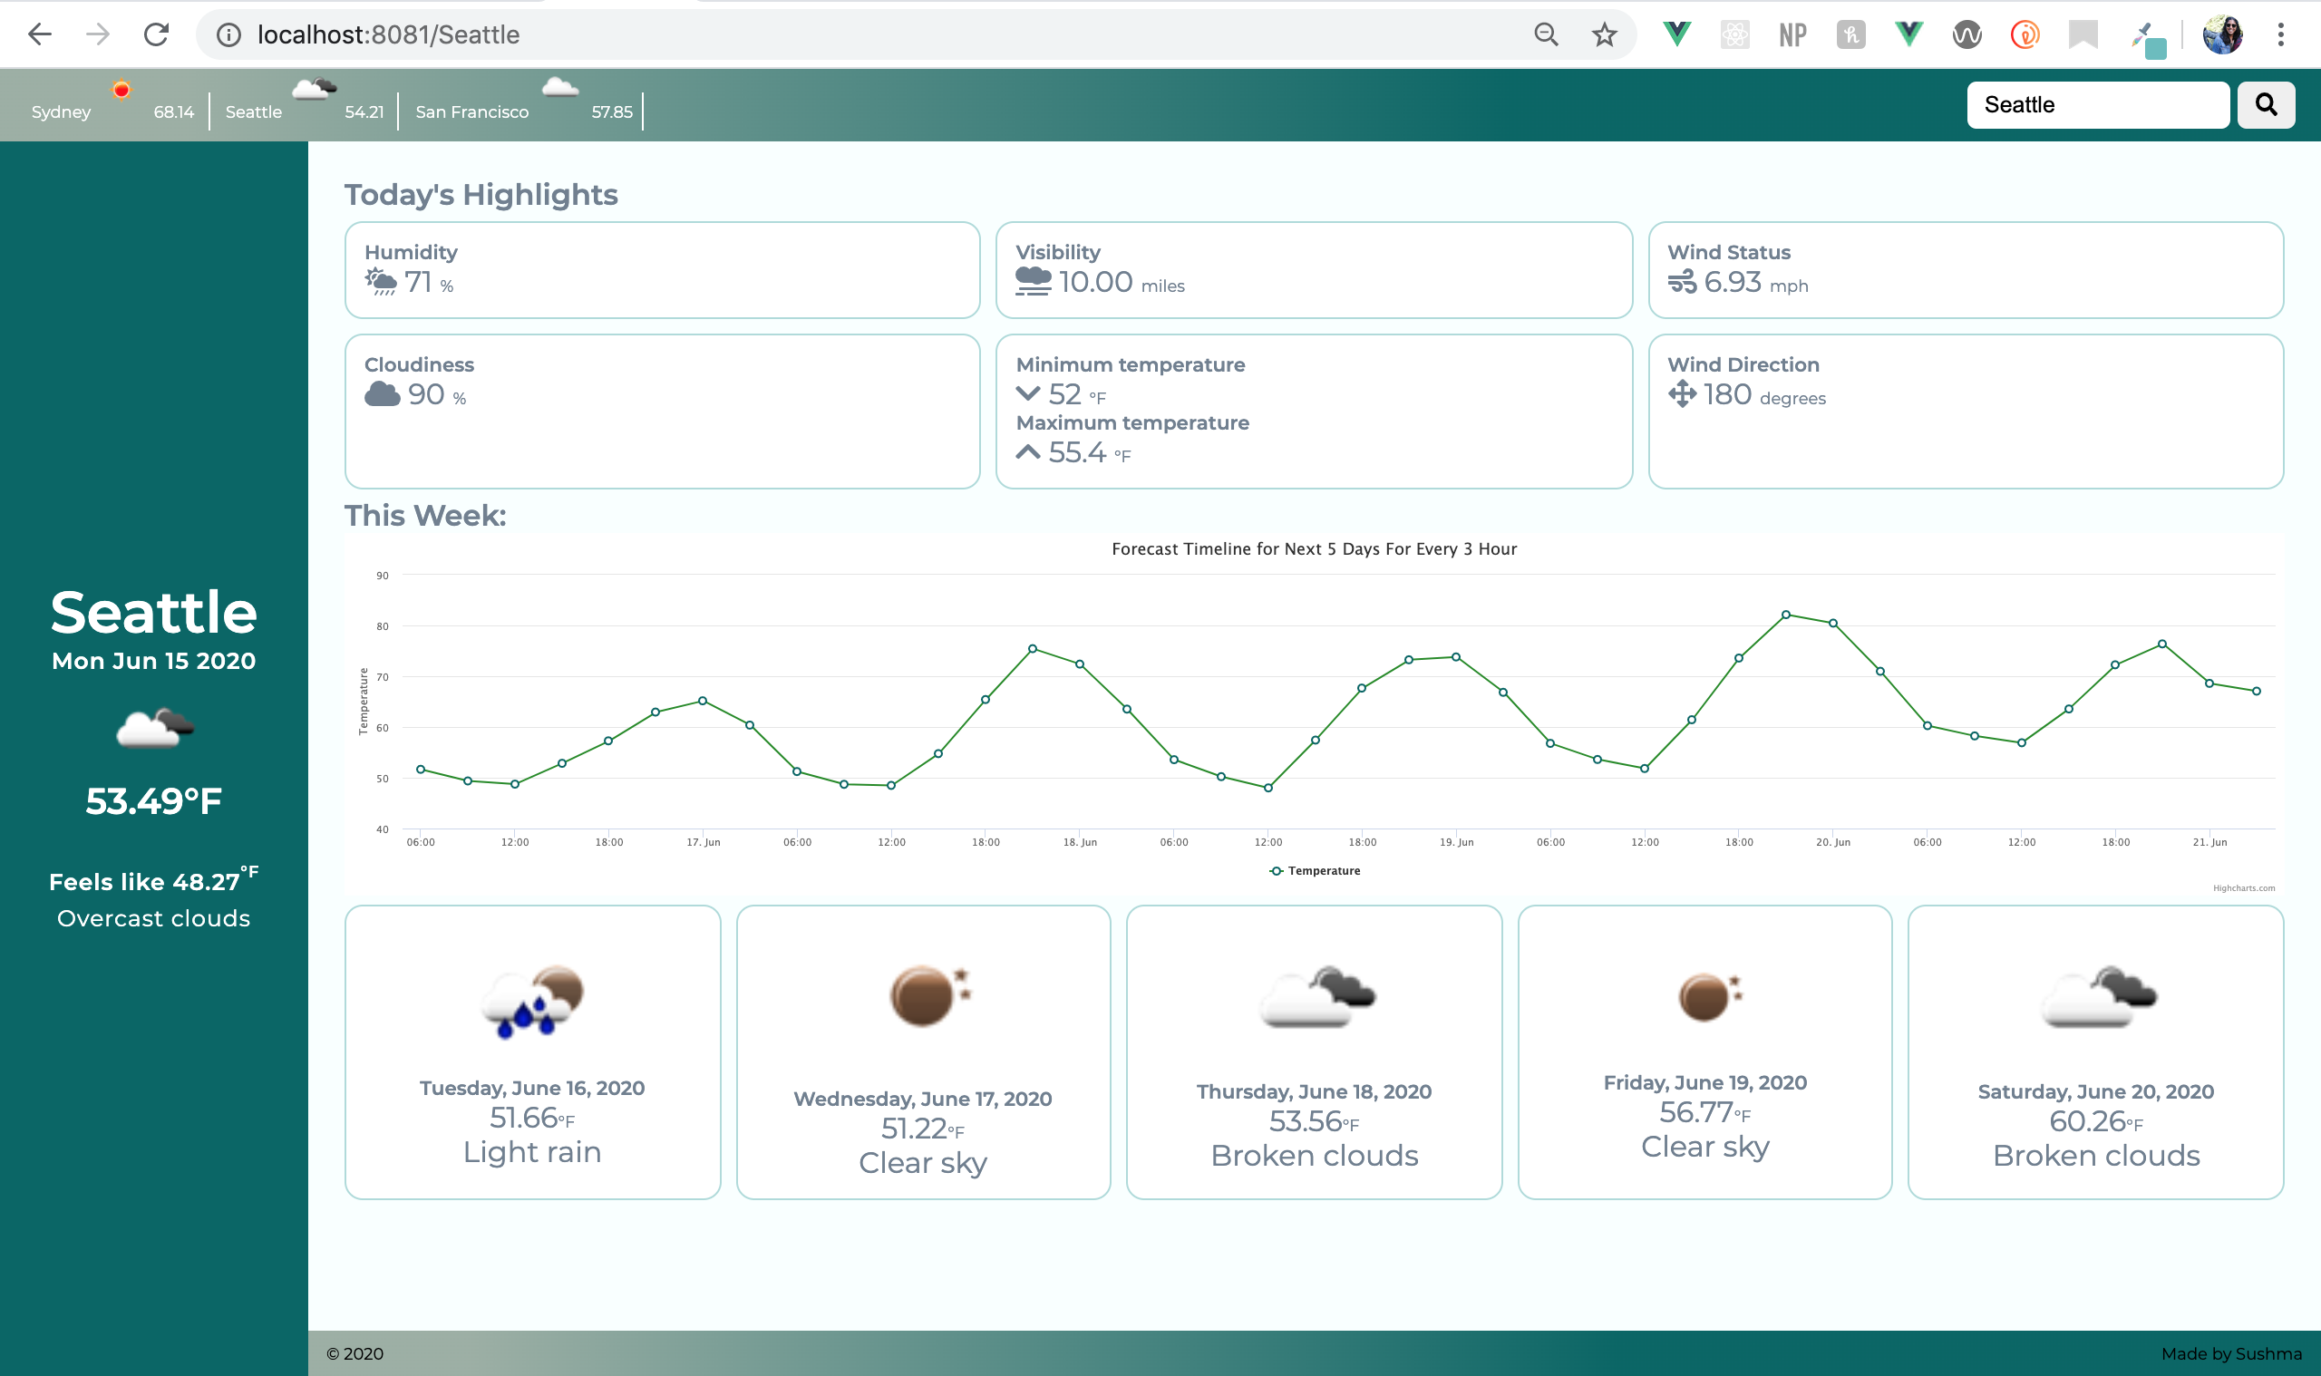The image size is (2321, 1376).
Task: Click the Saturday June 20 weather icon
Action: (x=2099, y=996)
